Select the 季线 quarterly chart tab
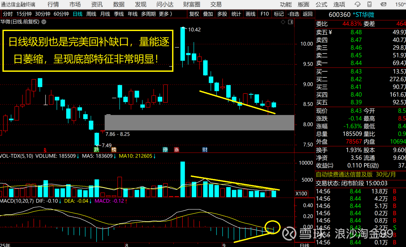The width and height of the screenshot is (406, 247). pos(119,14)
